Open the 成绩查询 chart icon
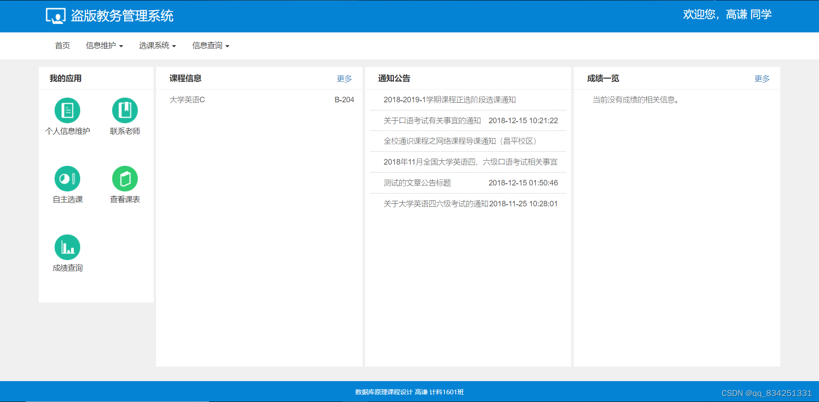Image resolution: width=819 pixels, height=402 pixels. click(67, 247)
